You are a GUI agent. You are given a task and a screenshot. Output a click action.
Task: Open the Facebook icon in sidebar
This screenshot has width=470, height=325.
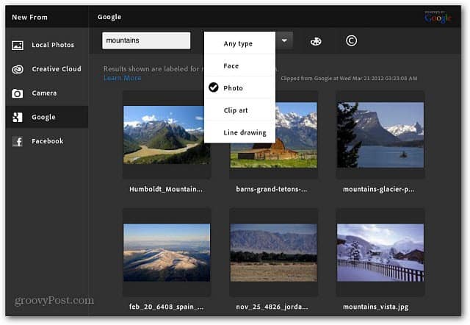tap(18, 141)
